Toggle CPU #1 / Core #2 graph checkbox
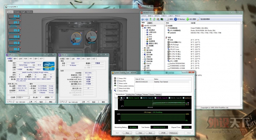 click(141, 98)
